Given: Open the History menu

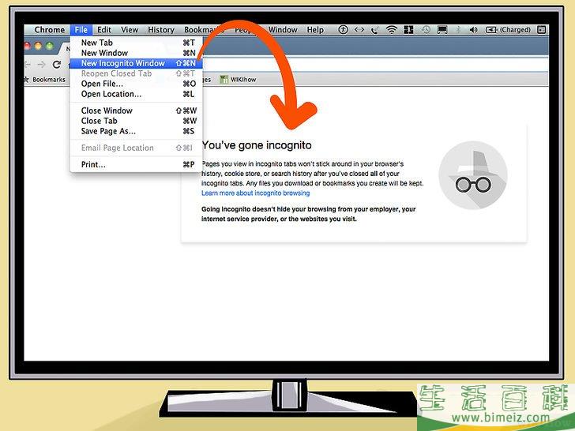Looking at the screenshot, I should click(x=161, y=30).
